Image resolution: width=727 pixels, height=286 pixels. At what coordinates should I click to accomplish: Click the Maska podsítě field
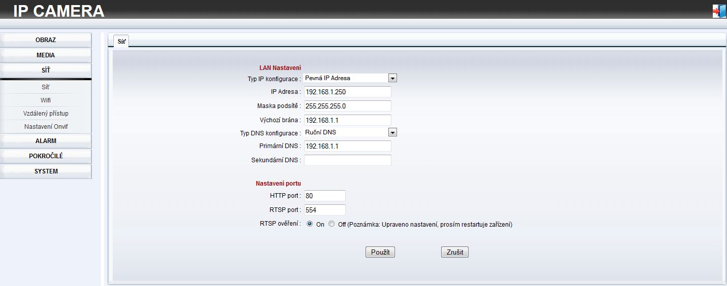(x=347, y=106)
